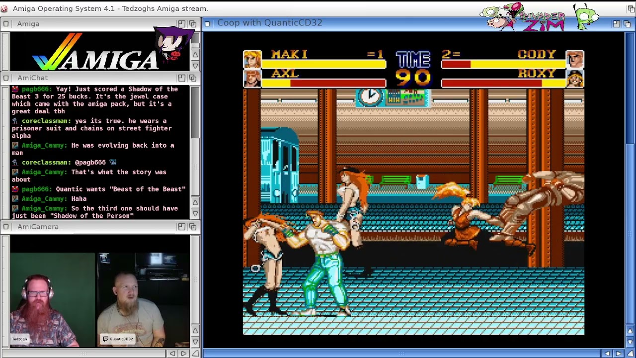Screen dimensions: 636x358
Task: Click Cody's health bar
Action: (x=503, y=64)
